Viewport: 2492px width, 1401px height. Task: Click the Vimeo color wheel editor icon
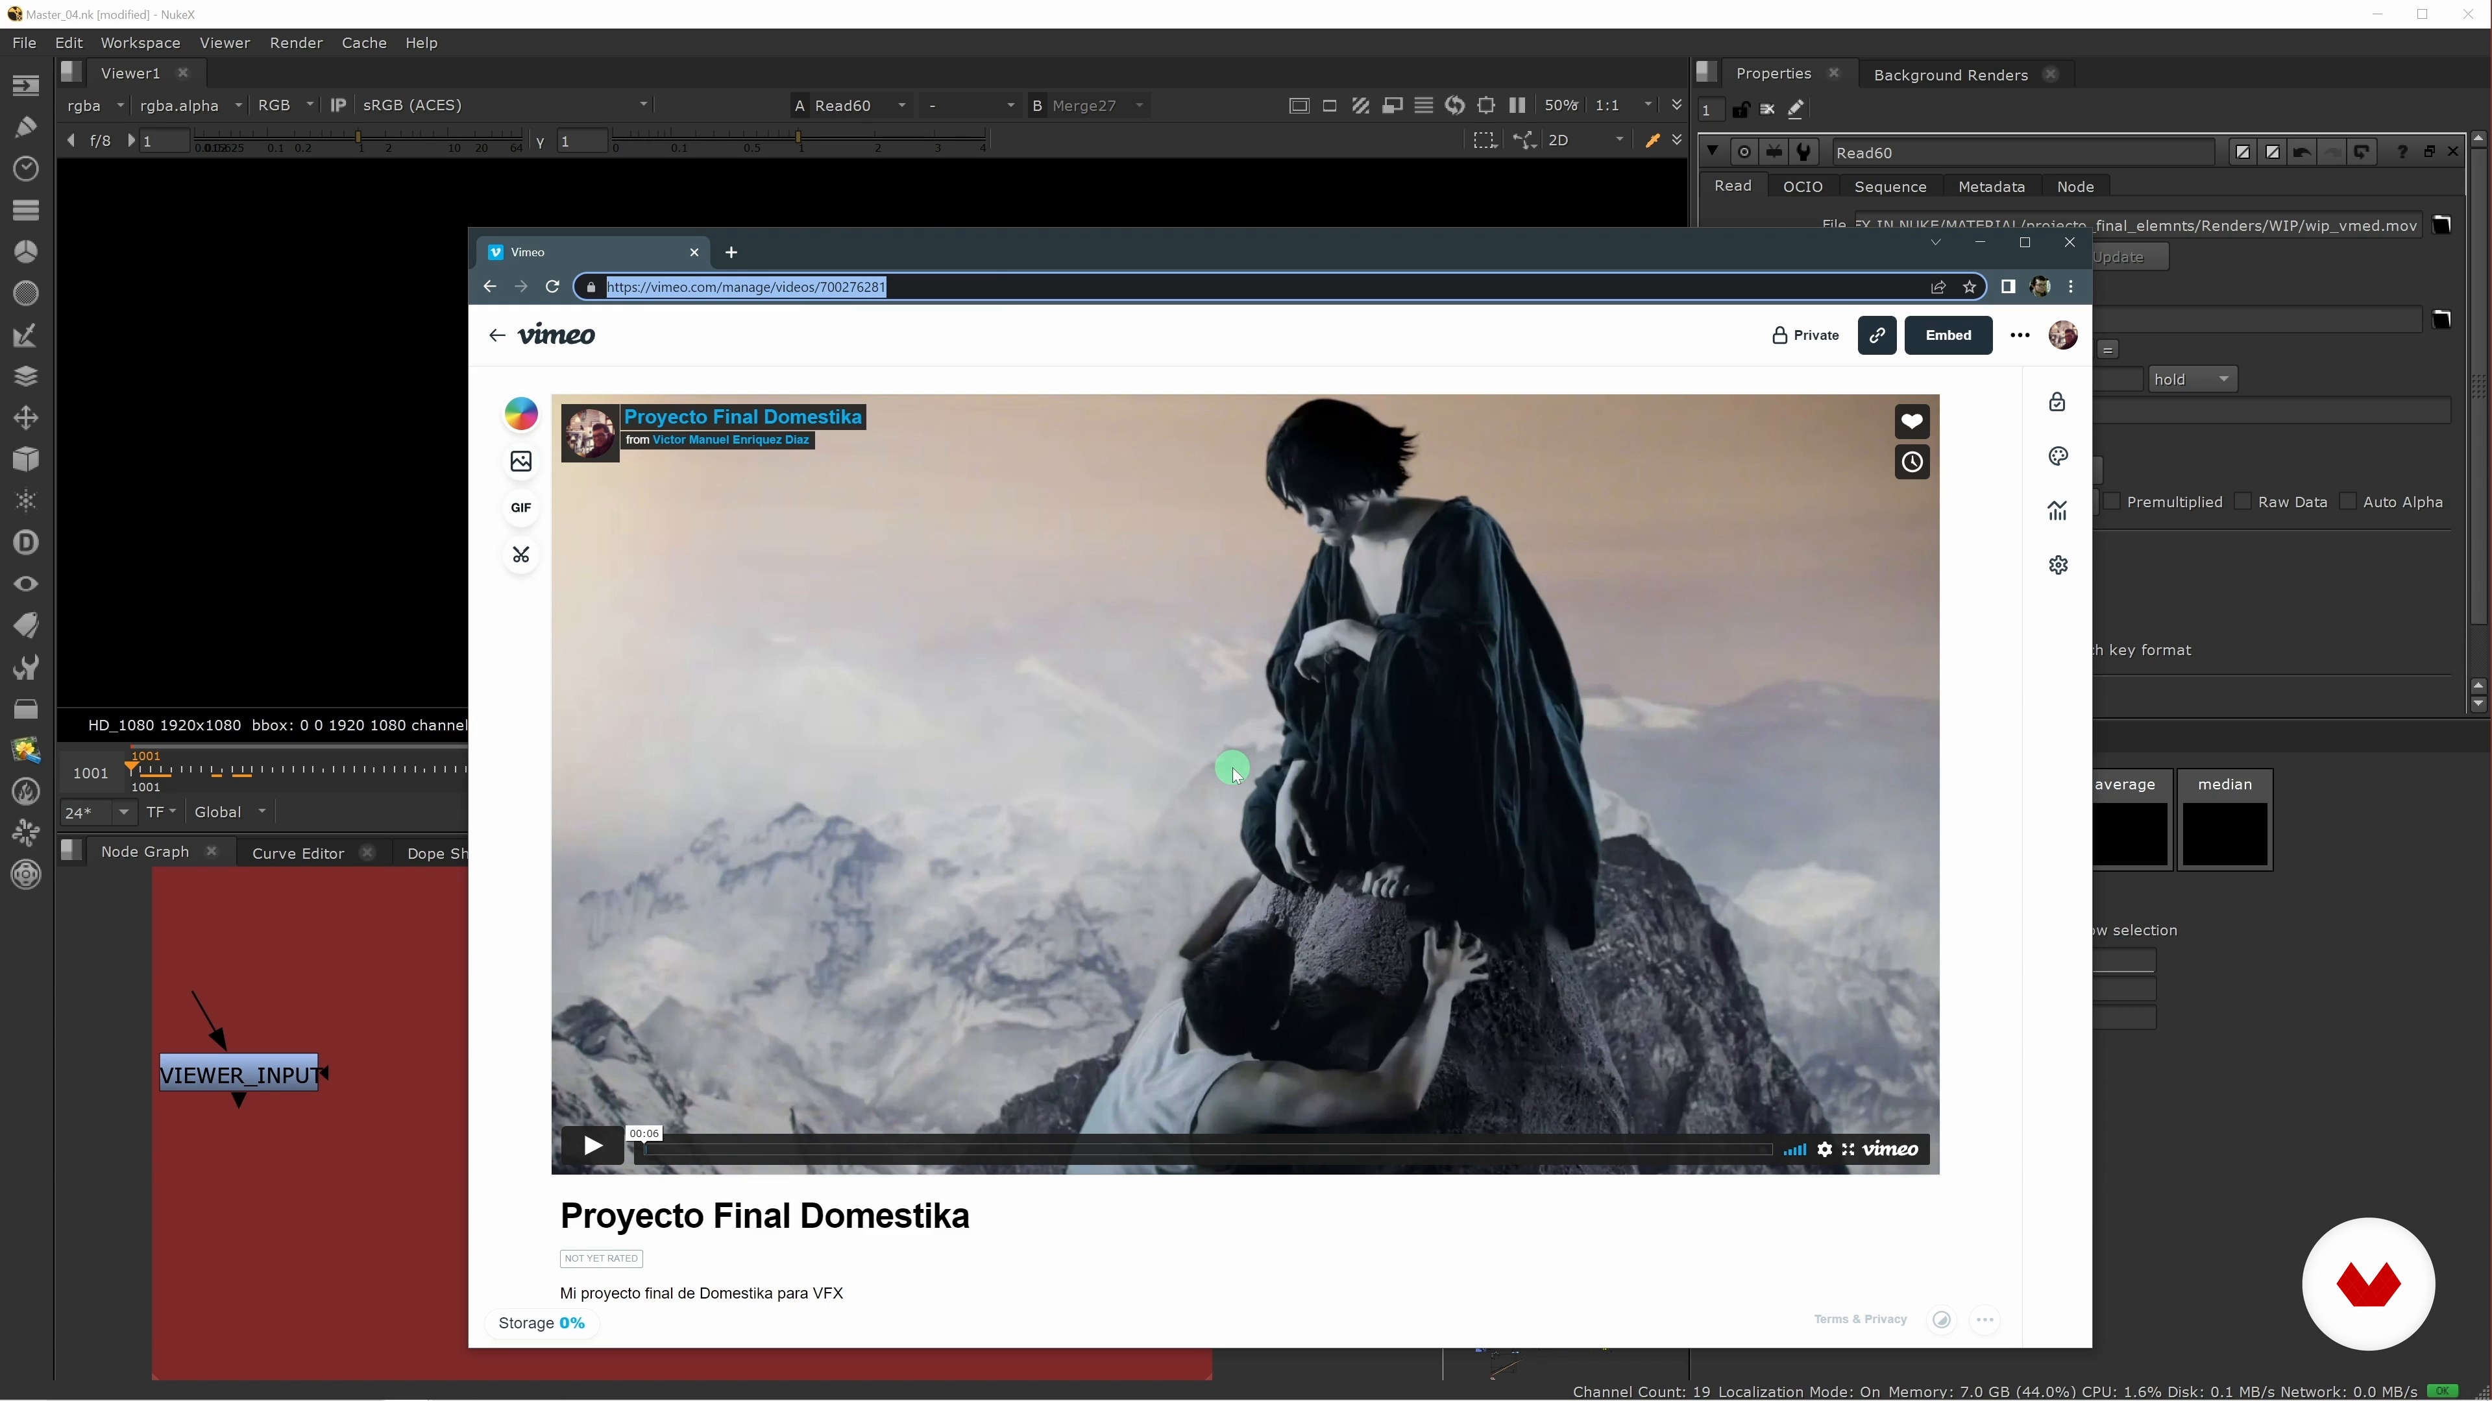tap(520, 414)
